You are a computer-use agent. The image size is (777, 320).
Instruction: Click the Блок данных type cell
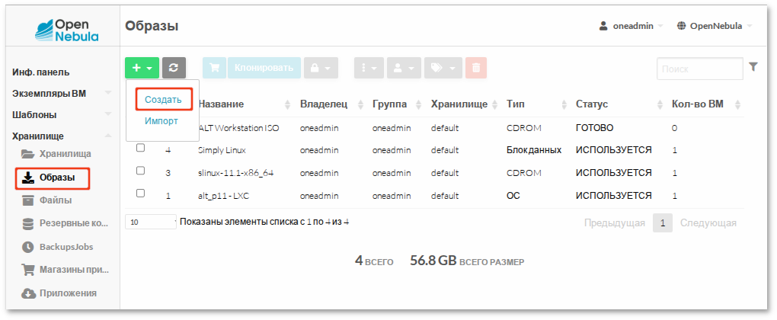click(x=534, y=149)
